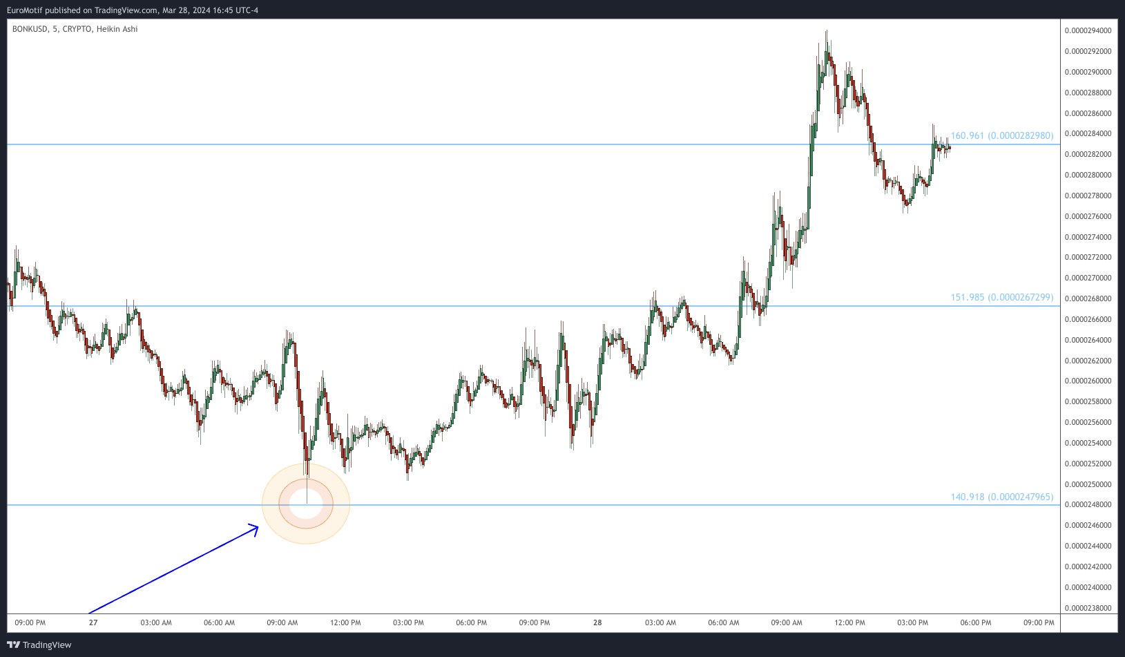Click the 0.0000276000 price axis label
Viewport: 1125px width, 657px height.
(x=1088, y=216)
